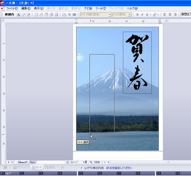Click the Center align icon
The width and height of the screenshot is (191, 176).
point(170,15)
